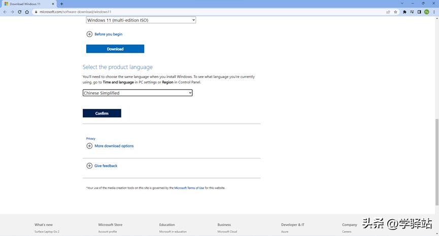Open Microsoft Cloud footer link
Image resolution: width=439 pixels, height=236 pixels.
(x=227, y=231)
